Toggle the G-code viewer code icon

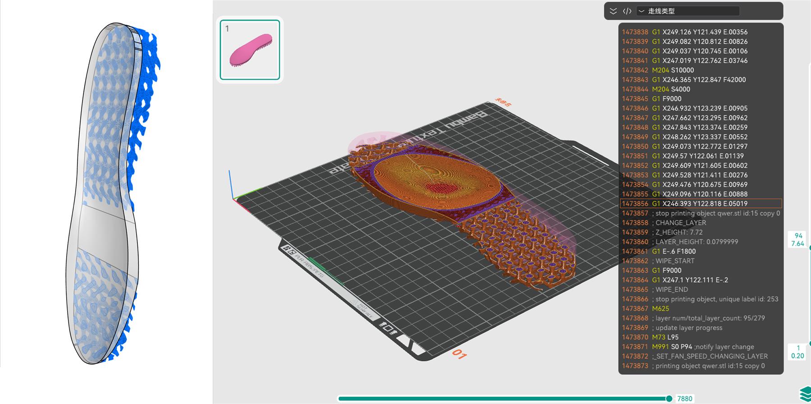tap(627, 11)
